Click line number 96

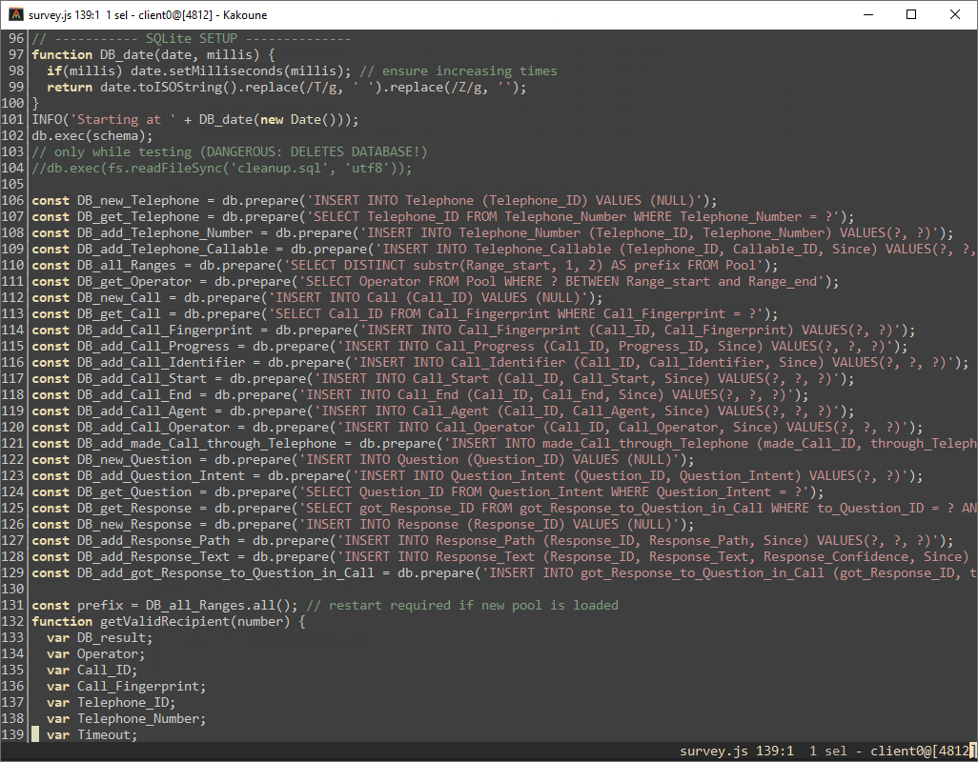coord(16,39)
